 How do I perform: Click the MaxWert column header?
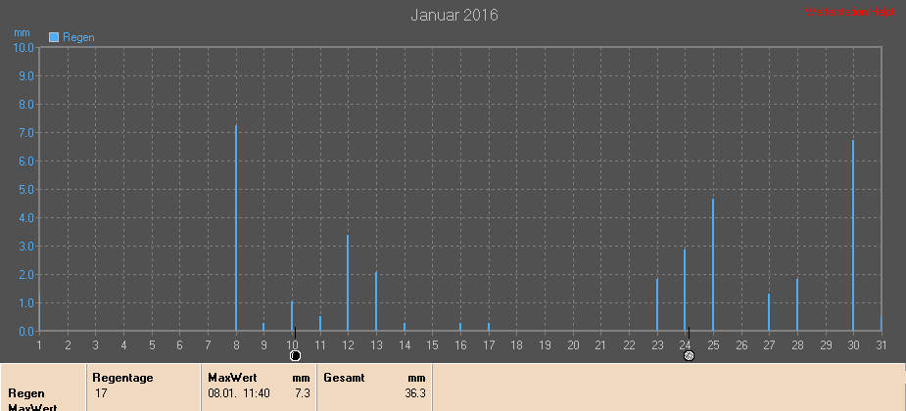tap(232, 378)
